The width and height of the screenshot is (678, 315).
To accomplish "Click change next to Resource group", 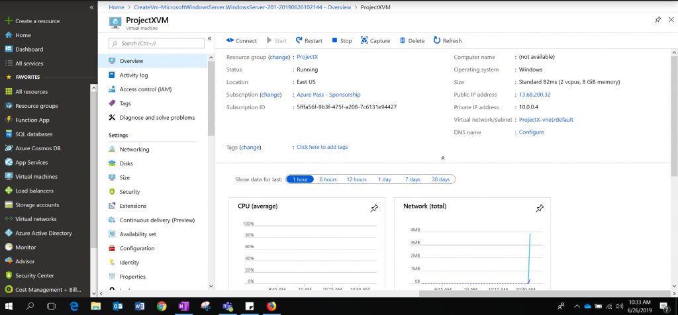I will point(279,57).
